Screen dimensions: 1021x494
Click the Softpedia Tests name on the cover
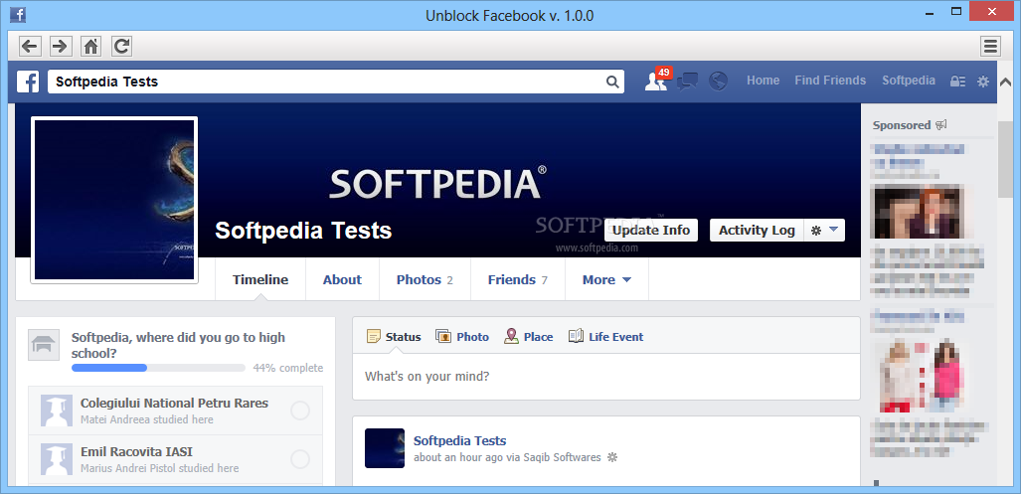tap(303, 231)
